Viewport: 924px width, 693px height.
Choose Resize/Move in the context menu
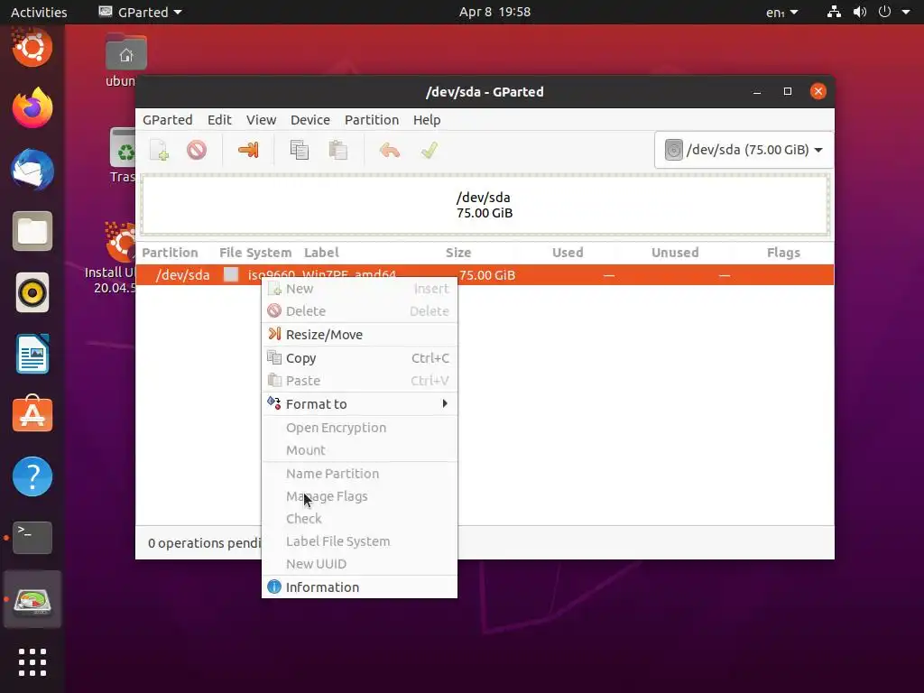tap(359, 335)
